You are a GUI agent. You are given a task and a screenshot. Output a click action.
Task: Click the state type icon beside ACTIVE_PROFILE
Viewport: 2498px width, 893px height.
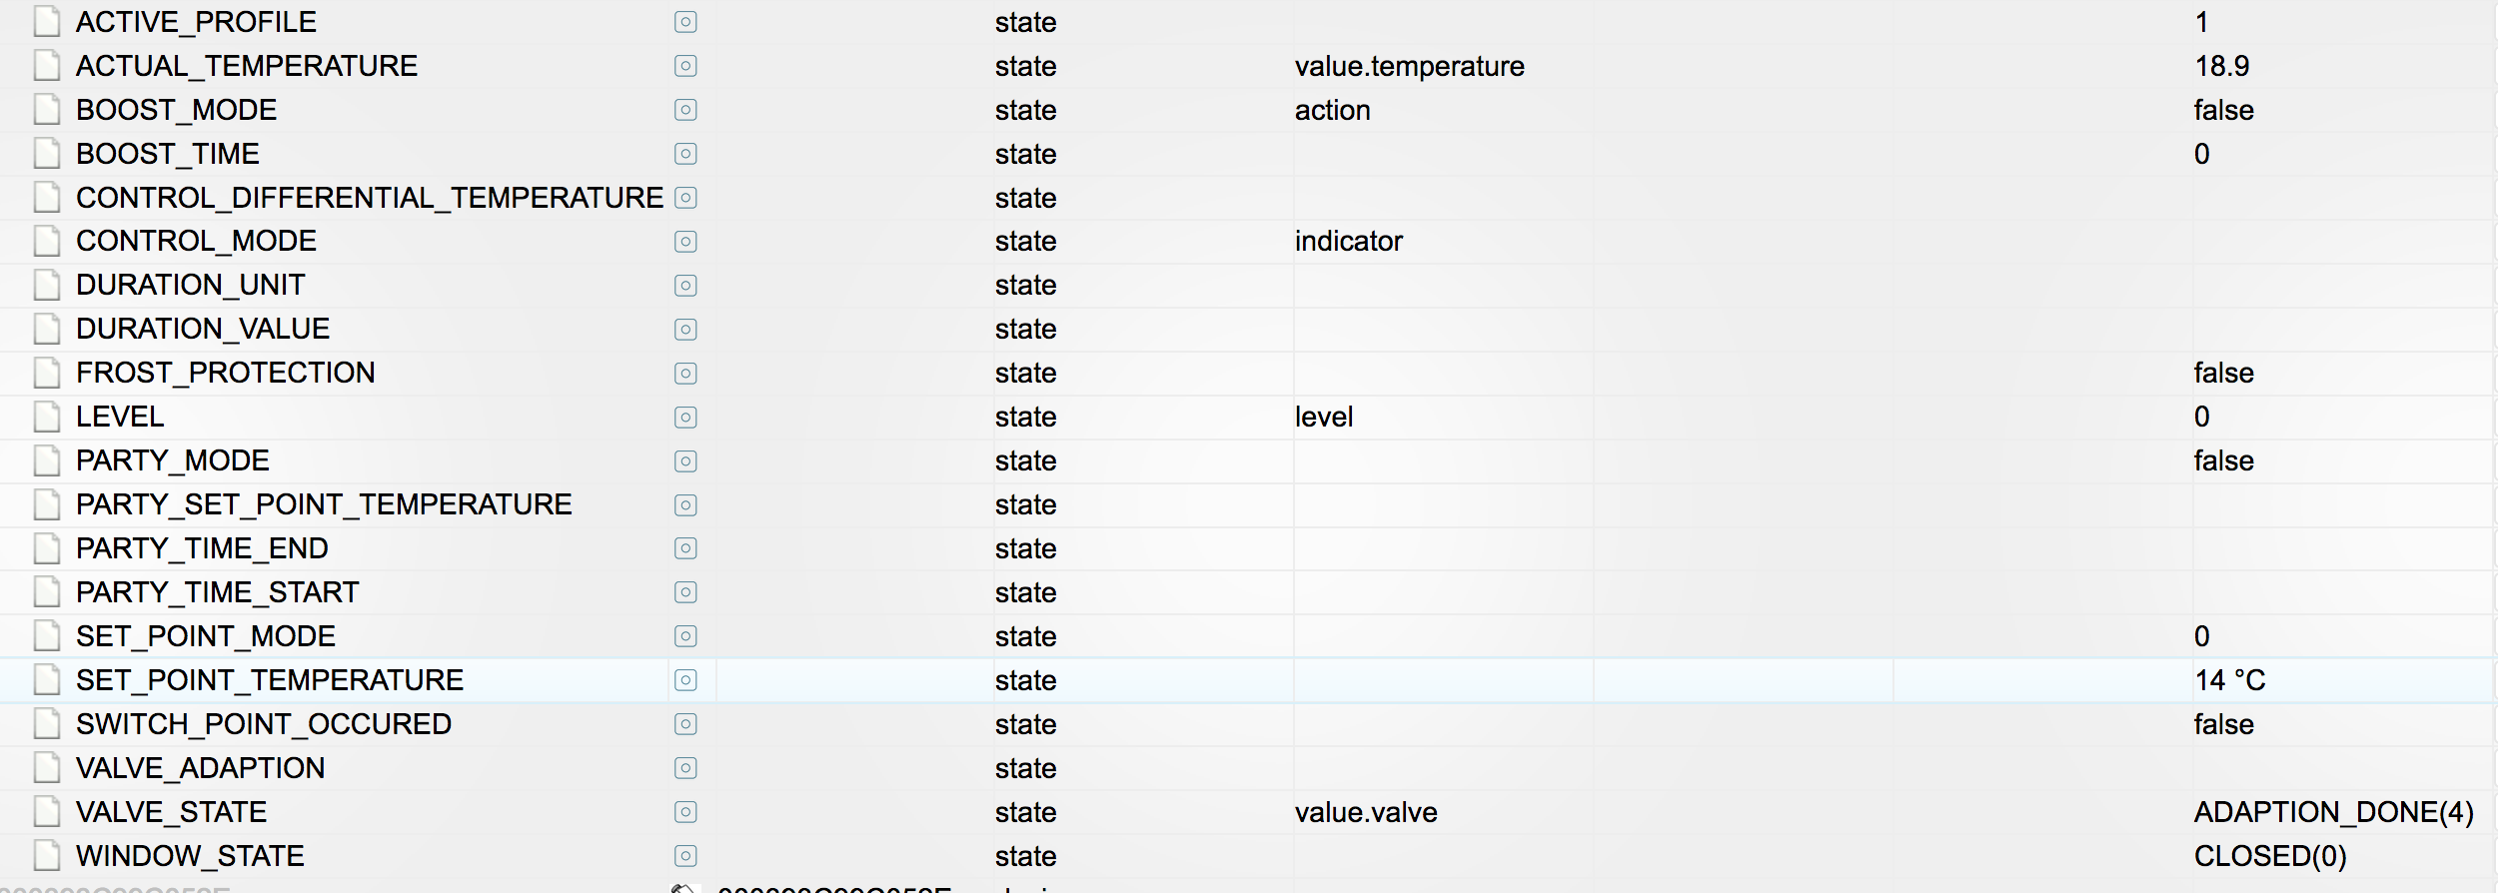coord(685,22)
